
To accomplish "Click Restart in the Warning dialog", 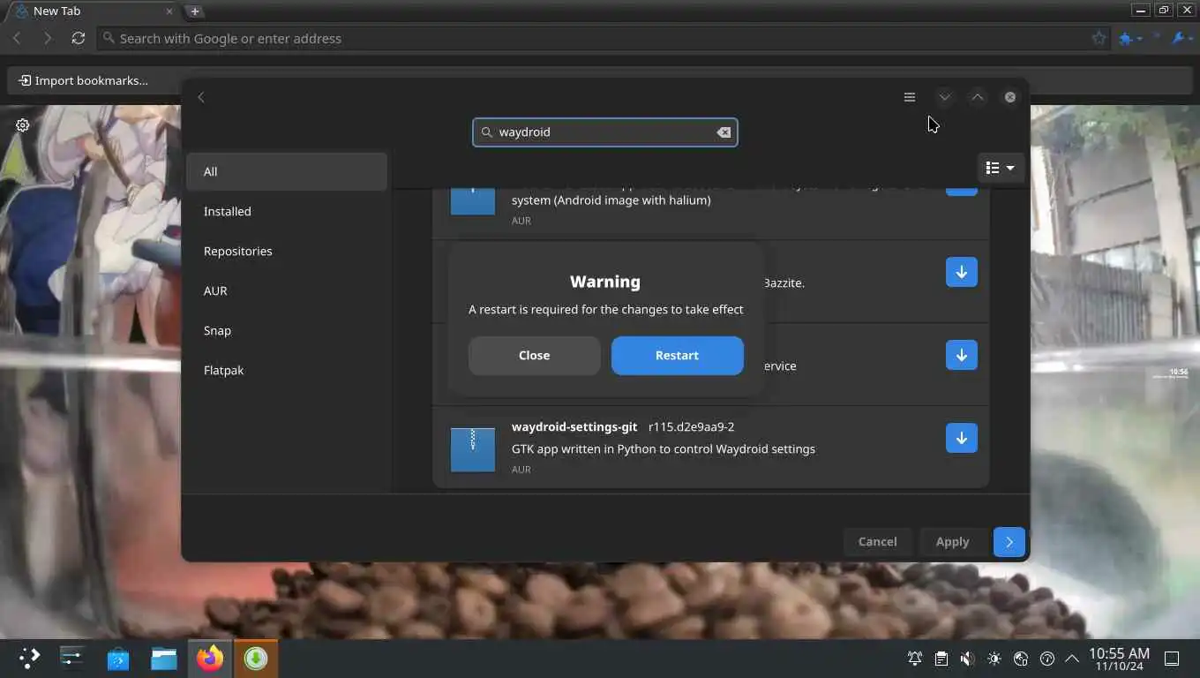I will 677,355.
